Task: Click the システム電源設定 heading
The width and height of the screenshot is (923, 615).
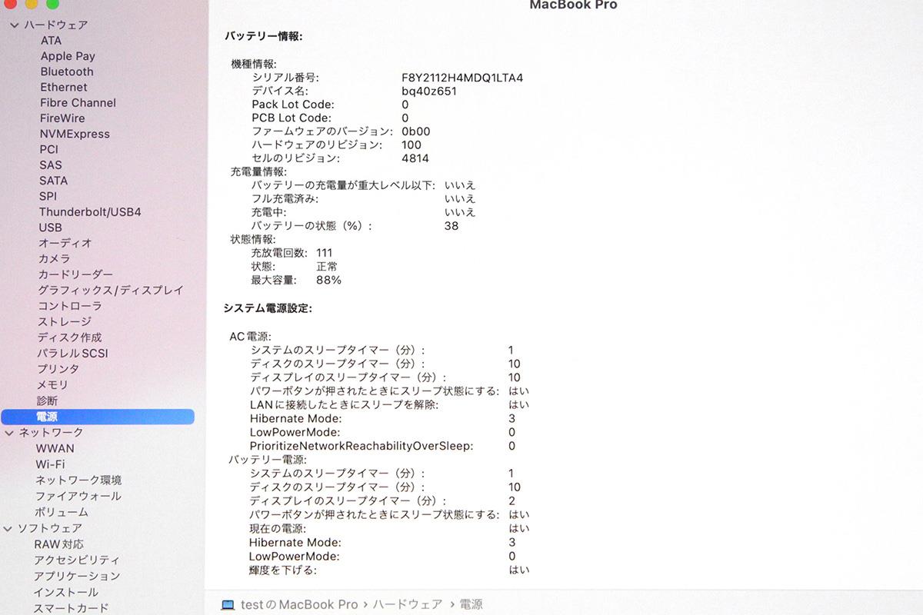Action: 268,308
